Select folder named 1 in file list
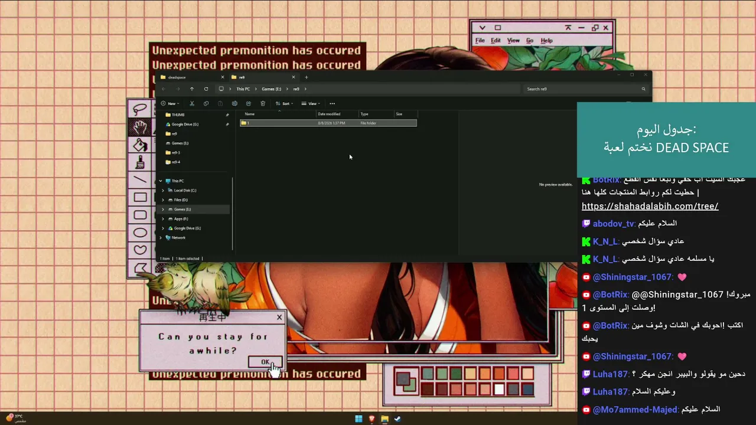Screen dimensions: 756x425 (x=328, y=123)
